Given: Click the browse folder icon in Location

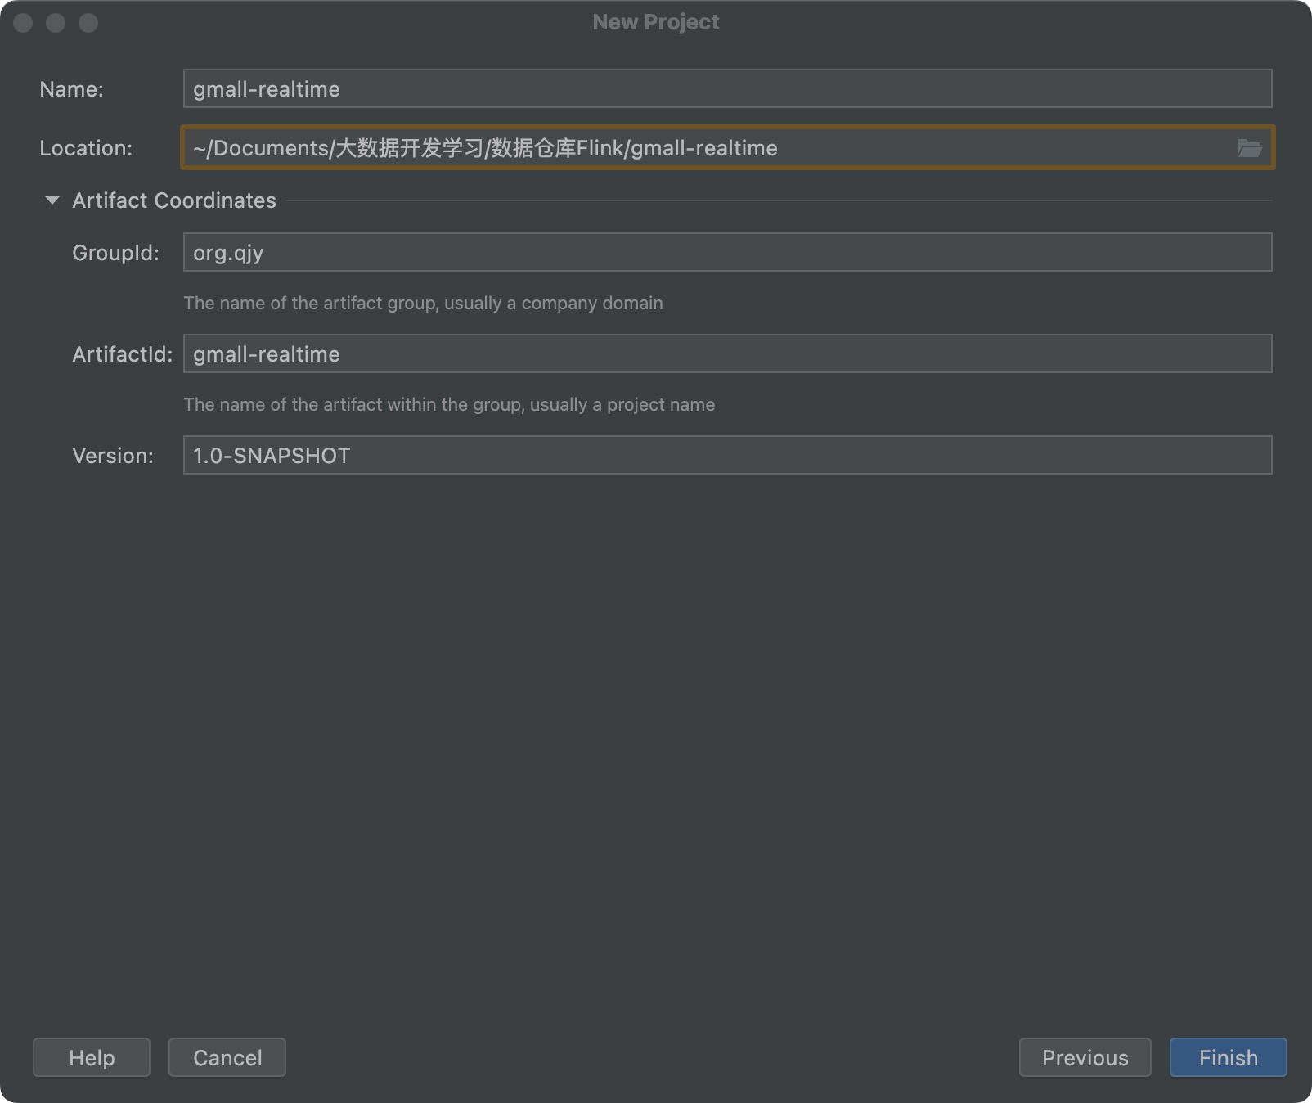Looking at the screenshot, I should pos(1249,148).
